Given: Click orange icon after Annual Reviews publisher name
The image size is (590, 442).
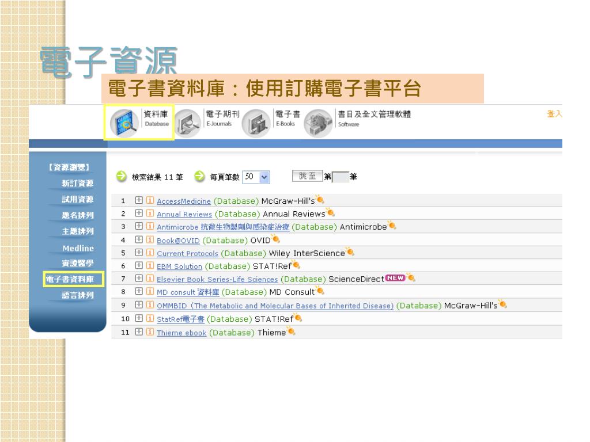Looking at the screenshot, I should click(330, 212).
